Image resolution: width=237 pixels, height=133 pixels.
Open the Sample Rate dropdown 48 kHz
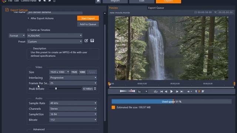click(73, 103)
